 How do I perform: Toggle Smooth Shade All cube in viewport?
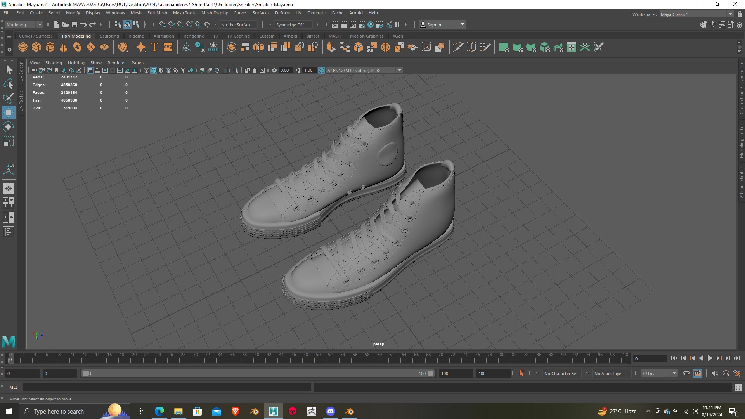click(154, 70)
